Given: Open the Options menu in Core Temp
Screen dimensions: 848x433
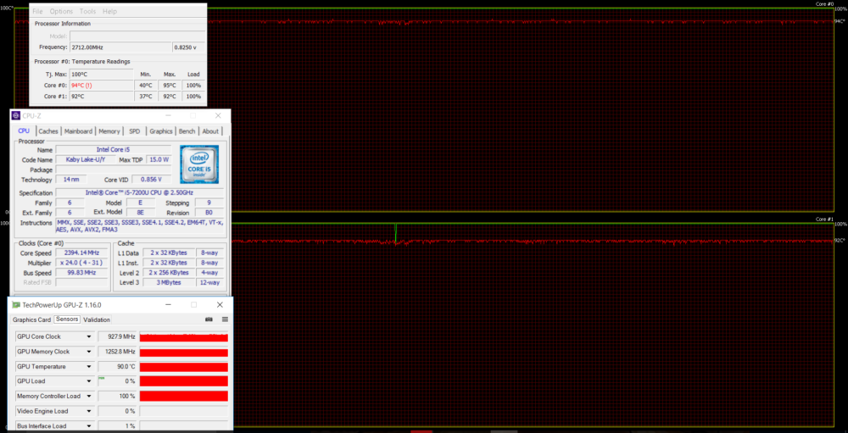Looking at the screenshot, I should 61,11.
